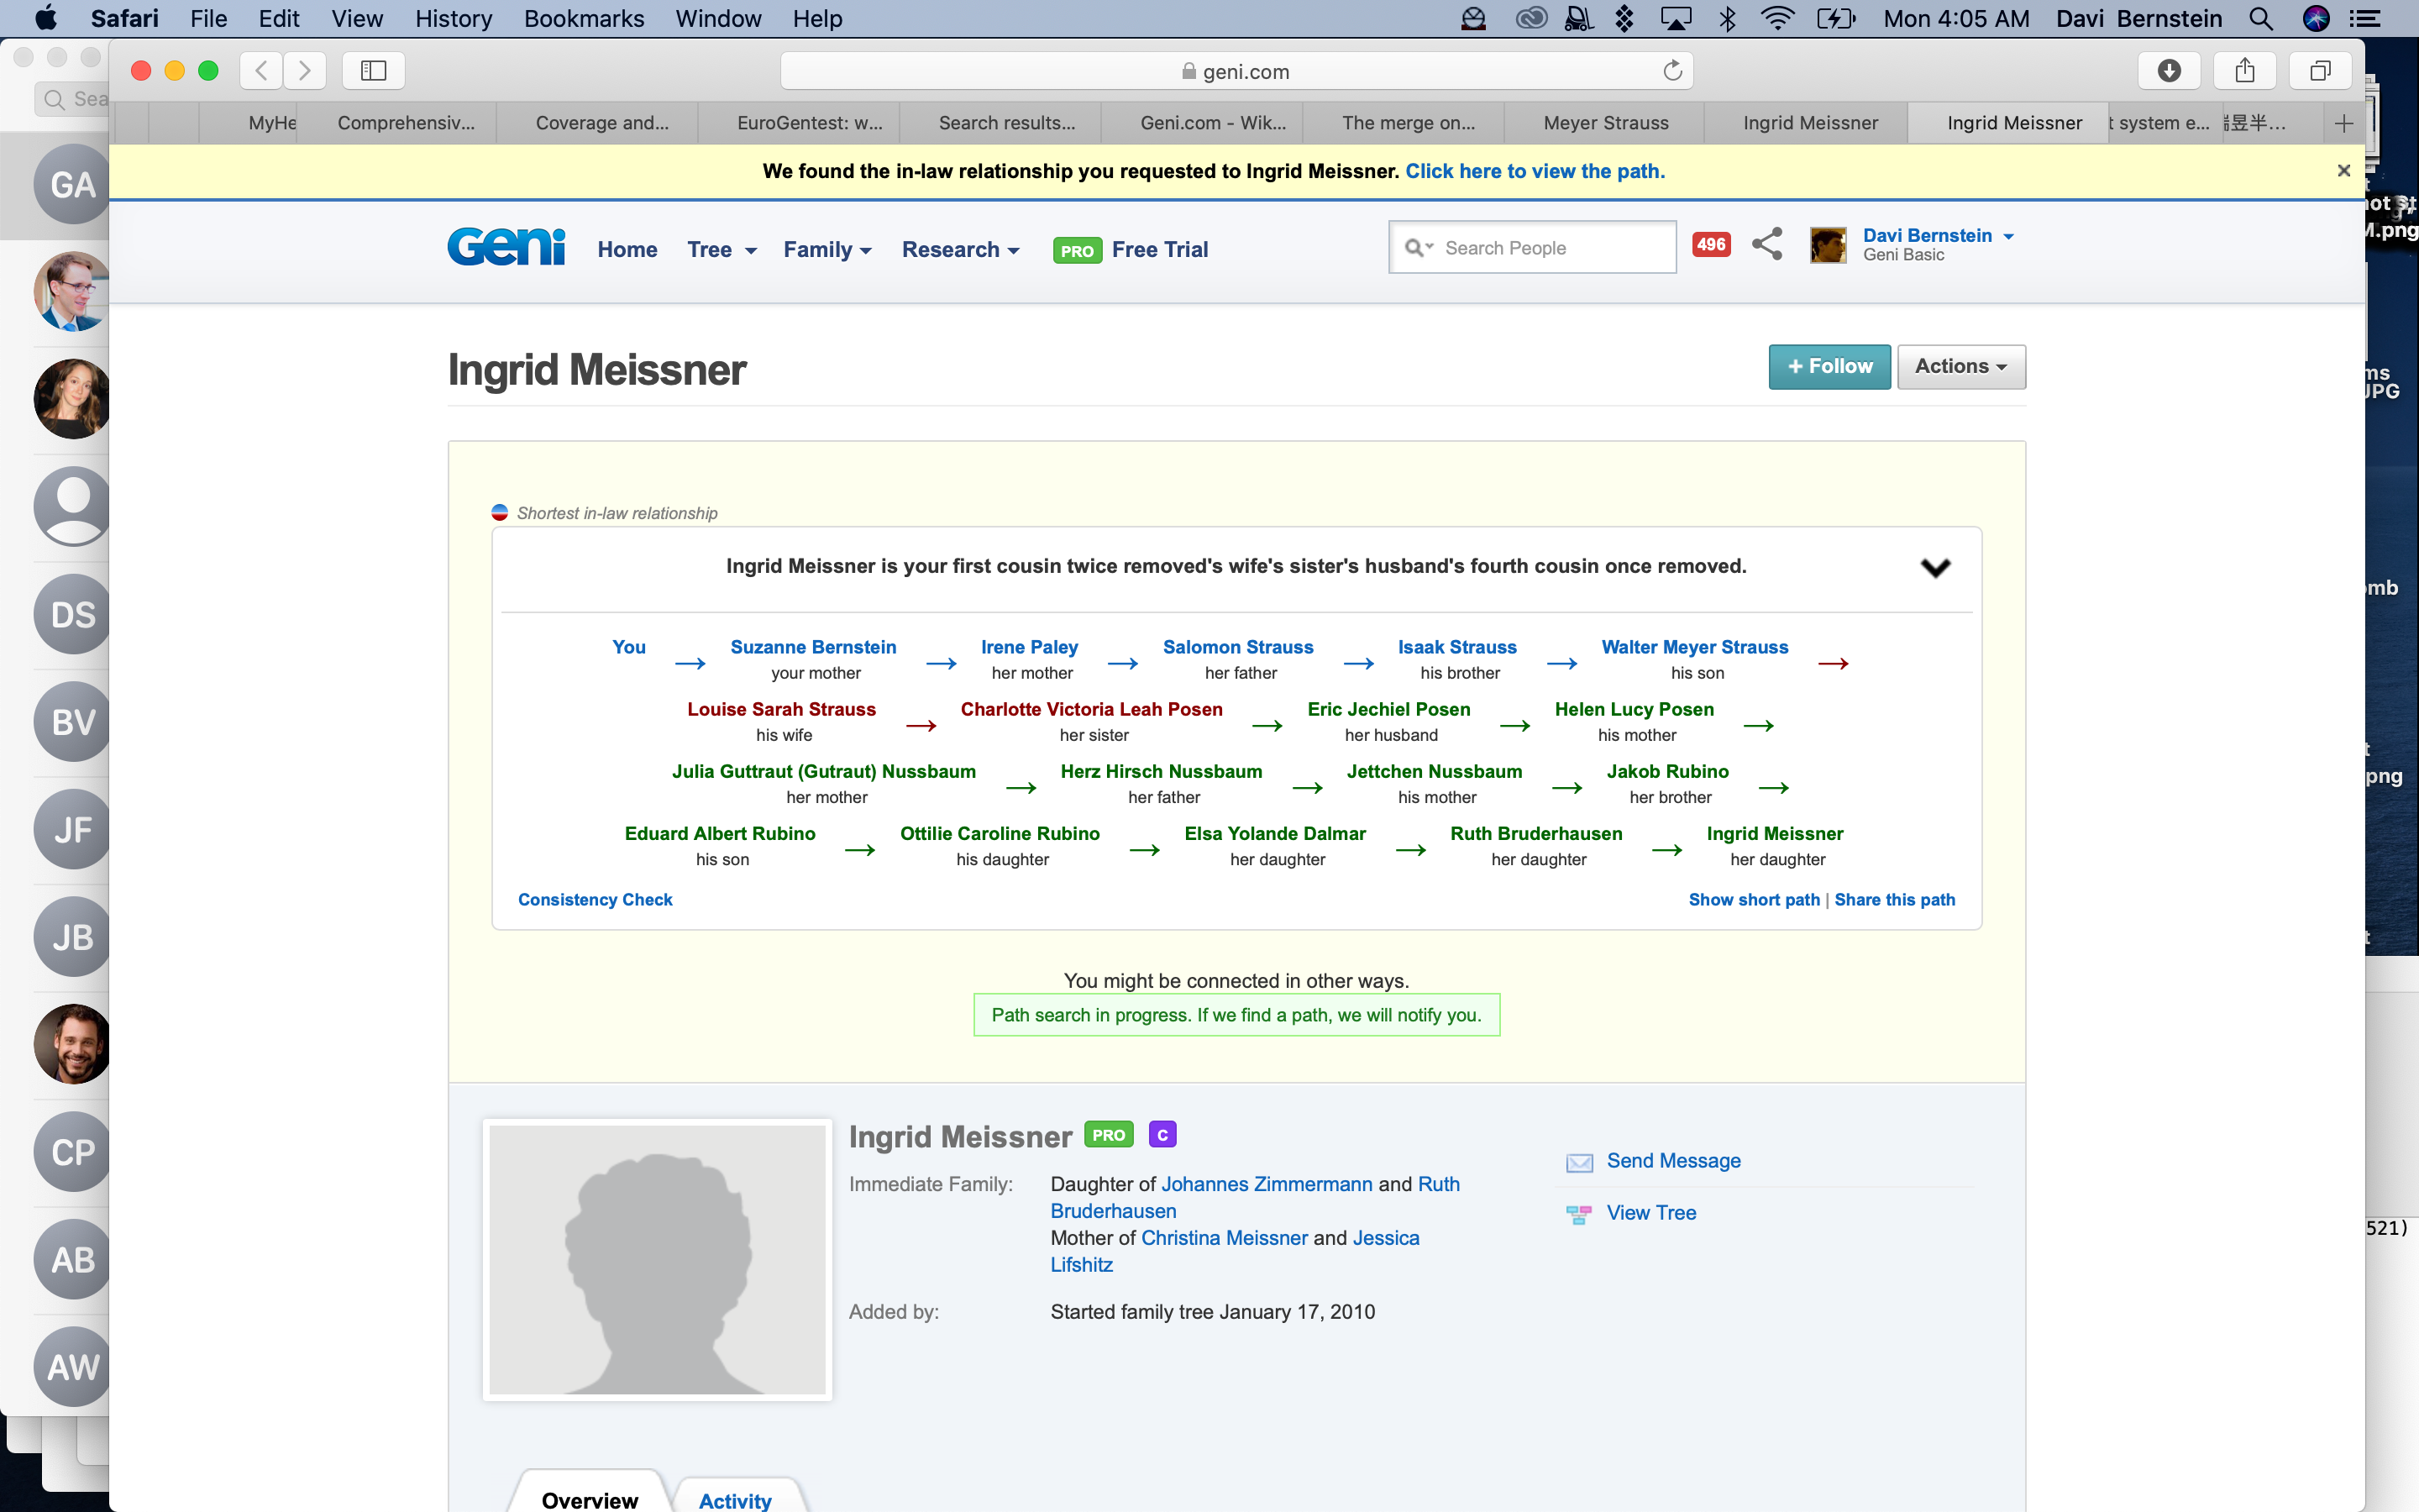The image size is (2419, 1512).
Task: Click Safari downloads icon
Action: pyautogui.click(x=2168, y=70)
